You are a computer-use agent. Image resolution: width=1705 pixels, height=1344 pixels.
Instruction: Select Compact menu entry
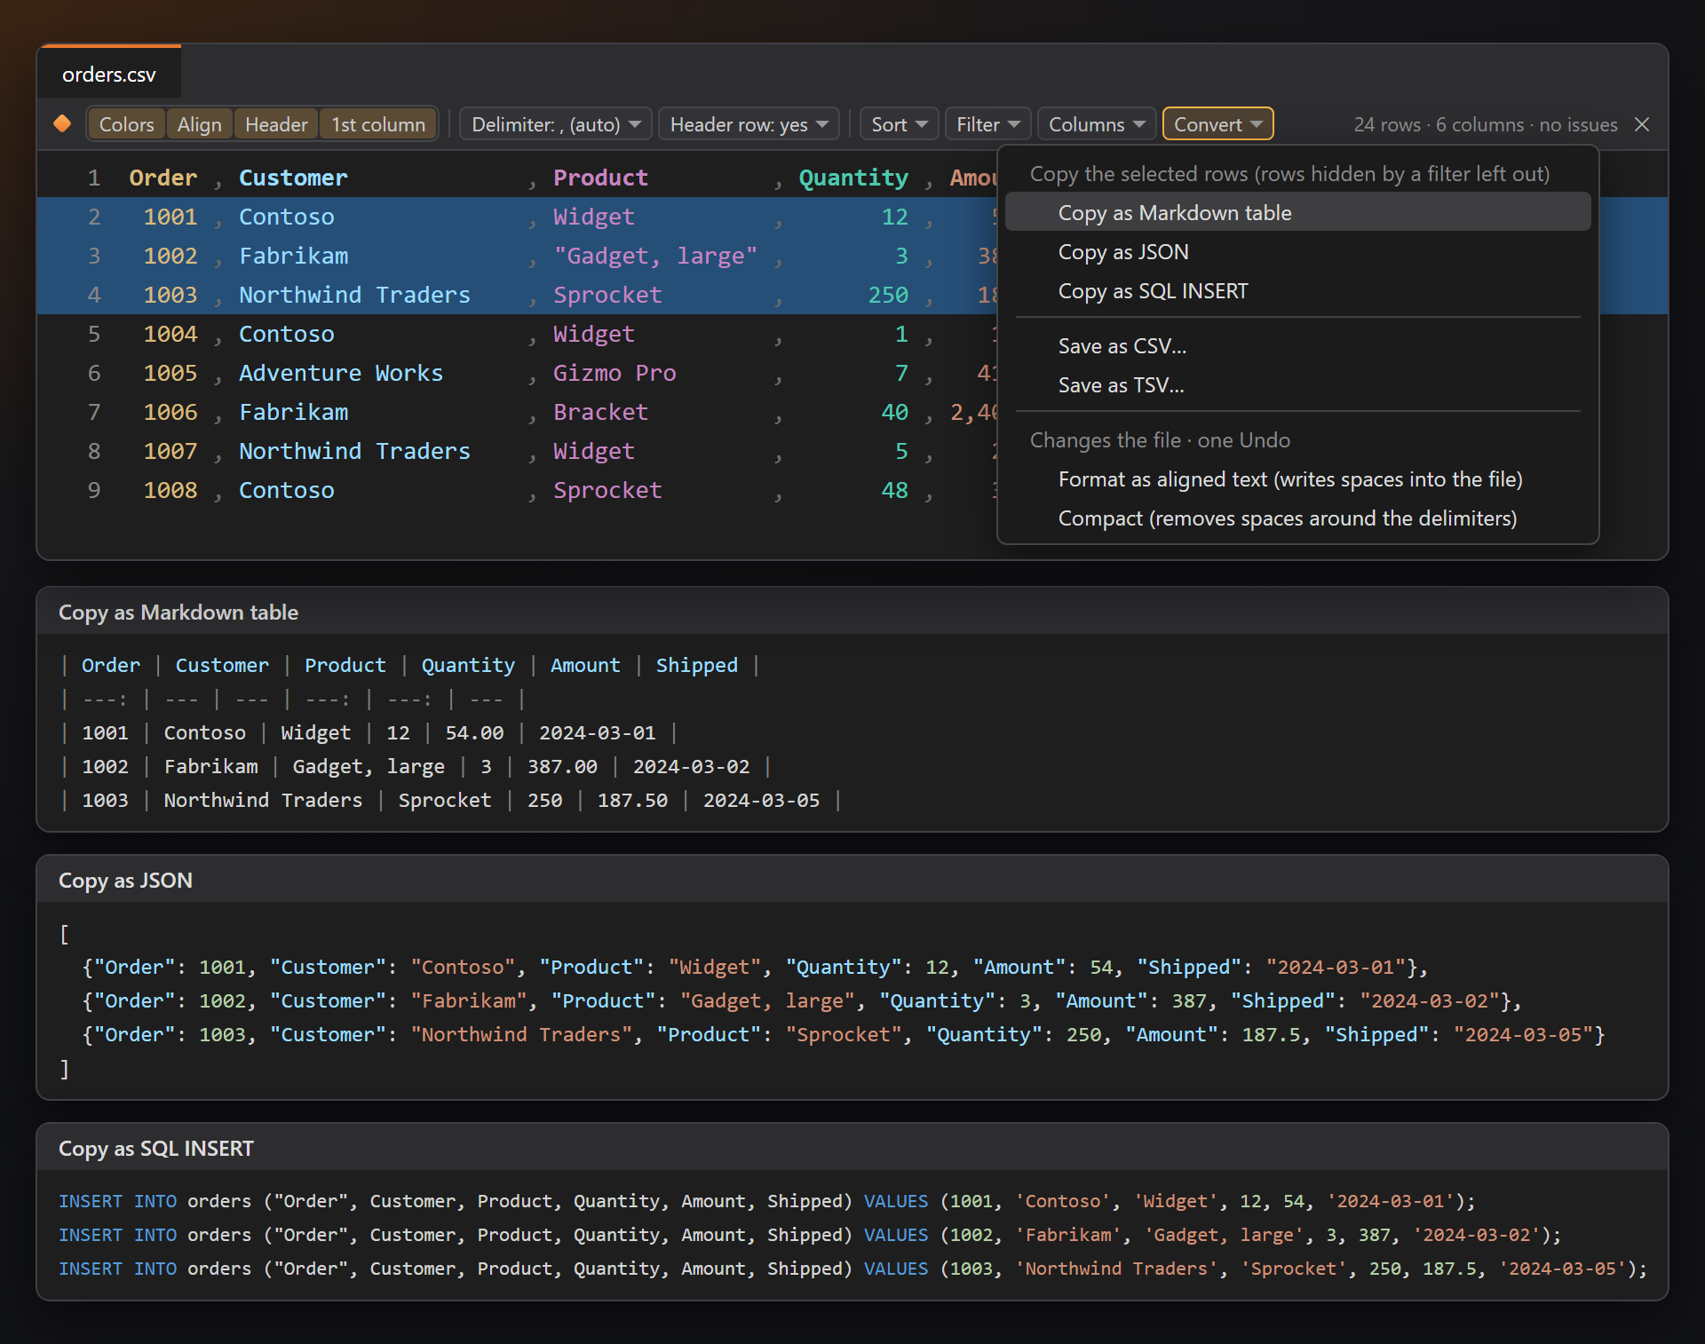click(1297, 518)
